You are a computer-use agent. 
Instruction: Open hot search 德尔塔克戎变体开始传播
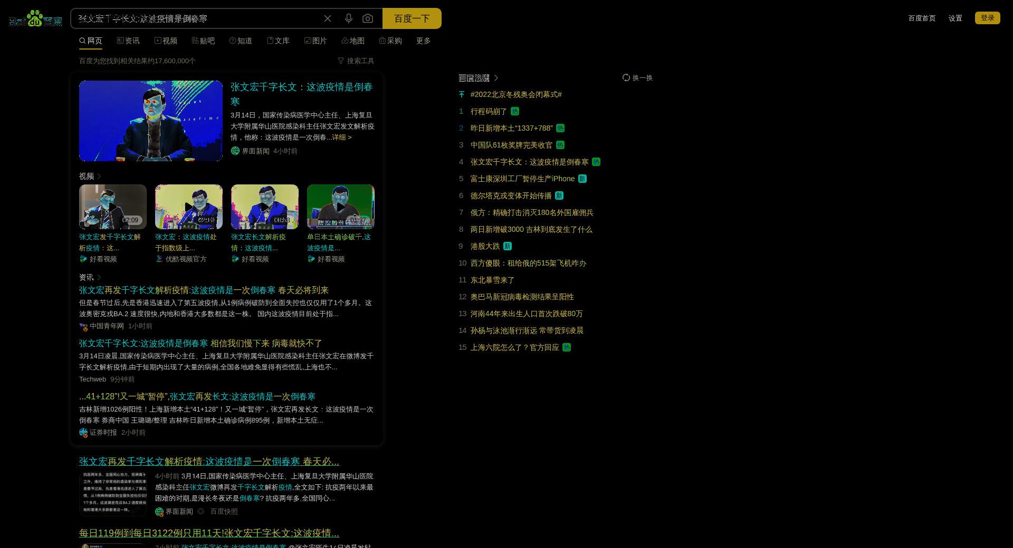click(511, 195)
